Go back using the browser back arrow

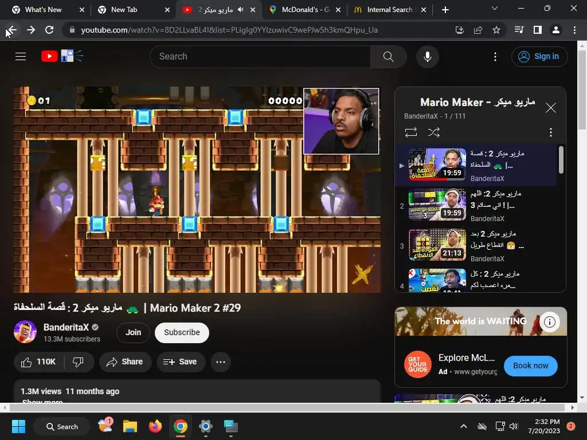coord(12,30)
